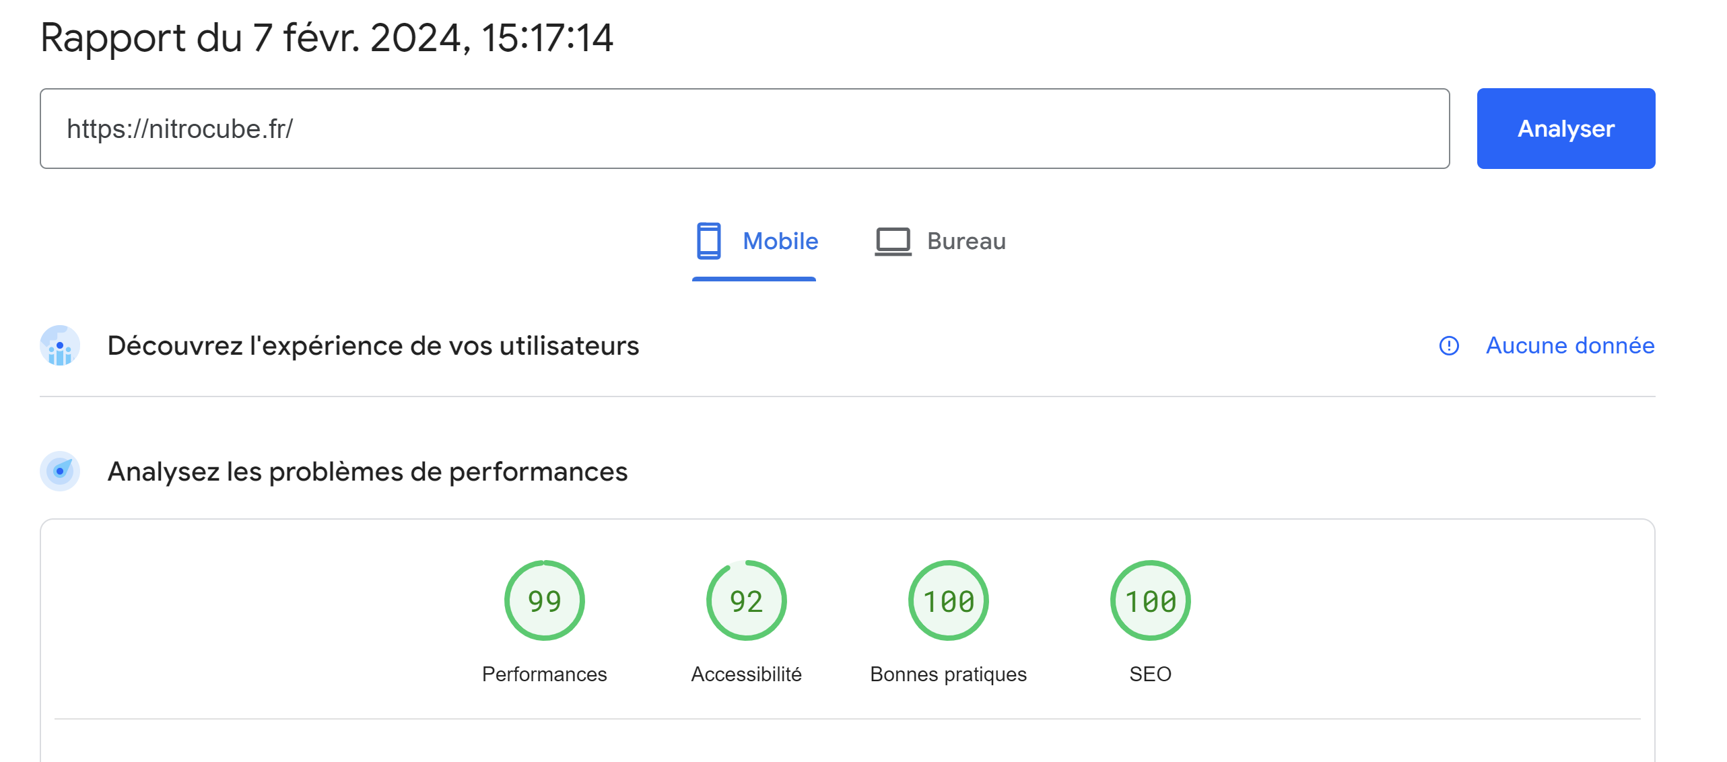
Task: Click the heading Analysez les problèmes de performances
Action: pos(368,472)
